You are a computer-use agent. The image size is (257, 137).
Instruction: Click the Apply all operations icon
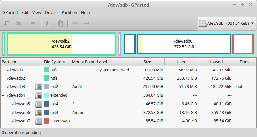pos(87,23)
